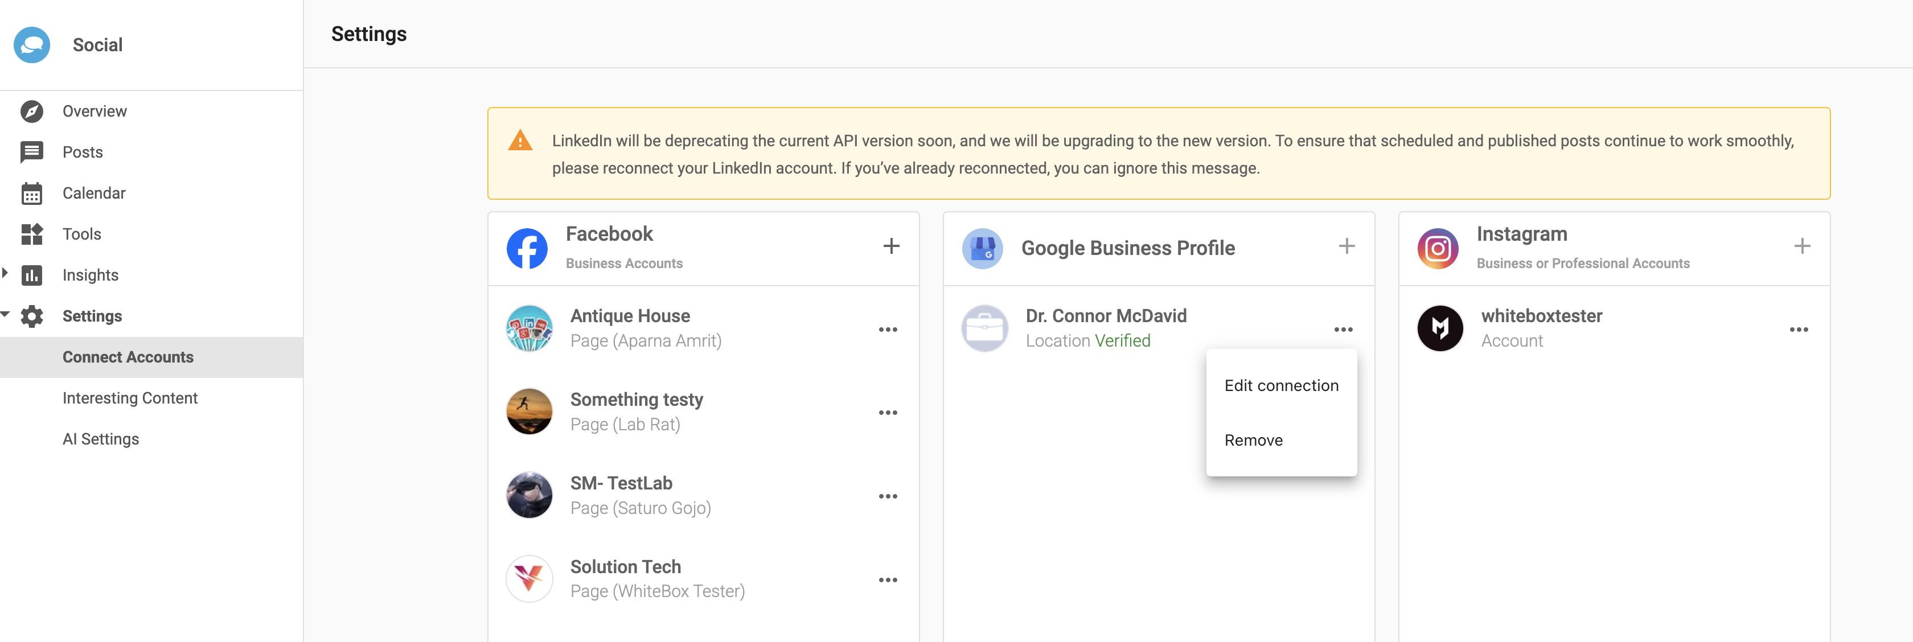This screenshot has width=1913, height=642.
Task: Expand the Insights section arrow
Action: pos(5,273)
